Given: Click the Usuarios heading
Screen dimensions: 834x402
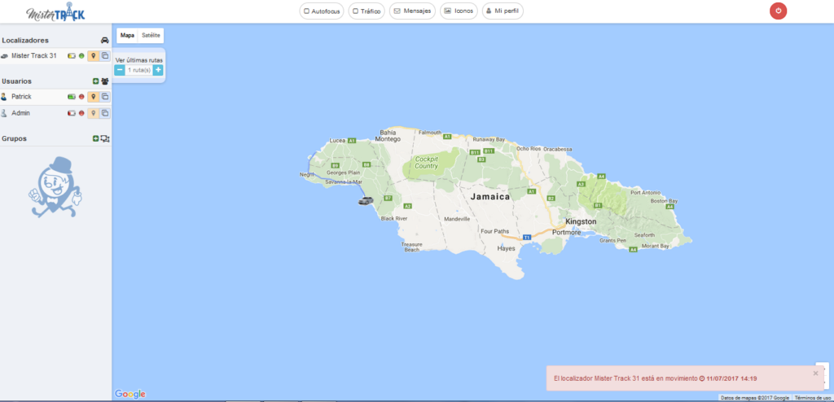Looking at the screenshot, I should [x=16, y=81].
